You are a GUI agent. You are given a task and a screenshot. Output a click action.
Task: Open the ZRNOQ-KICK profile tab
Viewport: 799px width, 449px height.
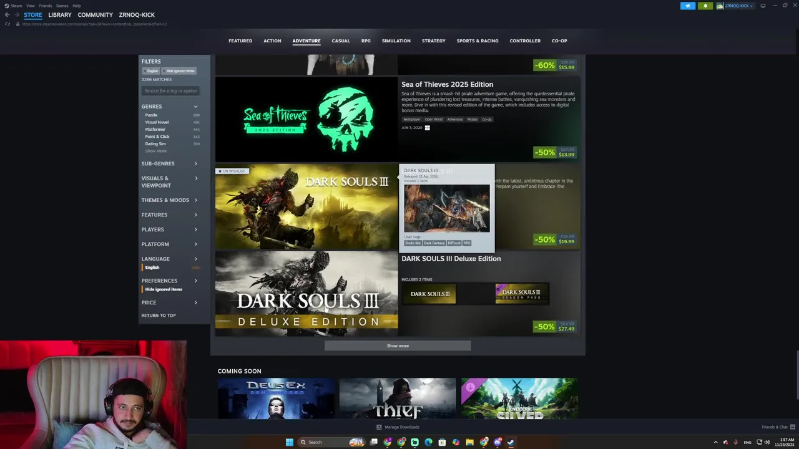[137, 15]
